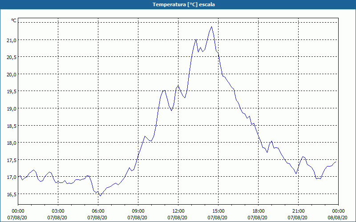
Task: Click the 17,5 y-axis value
Action: click(12, 160)
